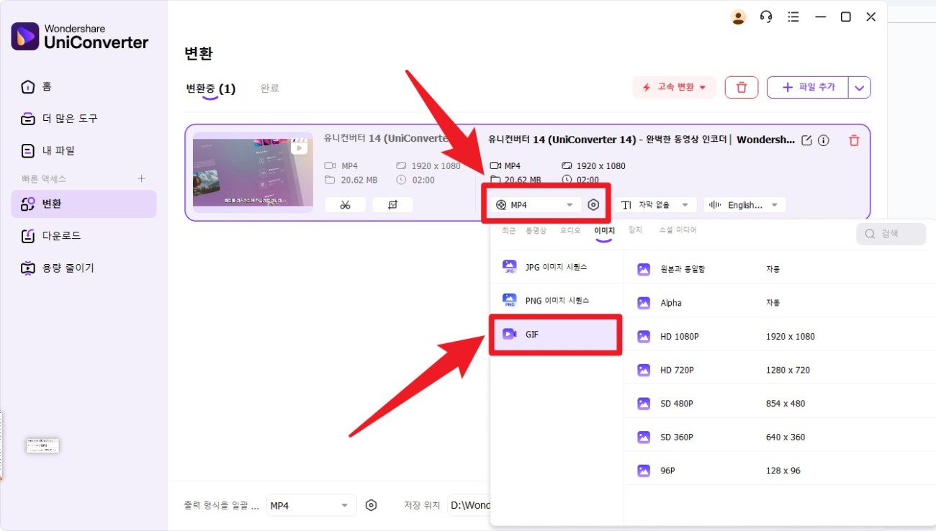Select SD 480P preset
The image size is (936, 531).
780,404
